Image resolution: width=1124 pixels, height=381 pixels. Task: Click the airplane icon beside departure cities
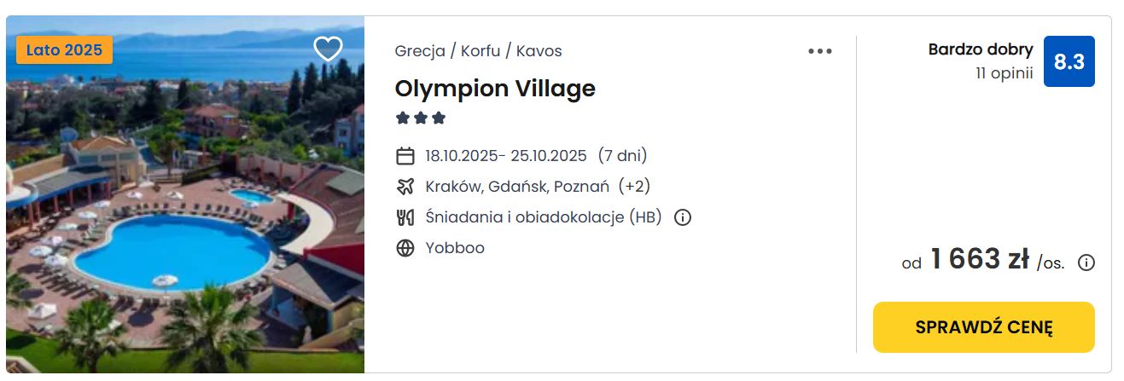405,187
